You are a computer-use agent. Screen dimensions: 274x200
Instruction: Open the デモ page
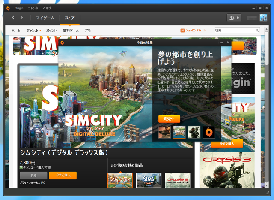pos(88,30)
